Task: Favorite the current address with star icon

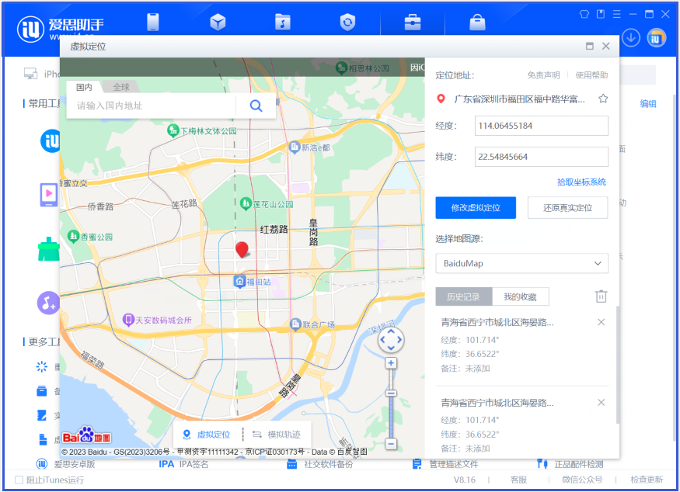Action: tap(603, 99)
